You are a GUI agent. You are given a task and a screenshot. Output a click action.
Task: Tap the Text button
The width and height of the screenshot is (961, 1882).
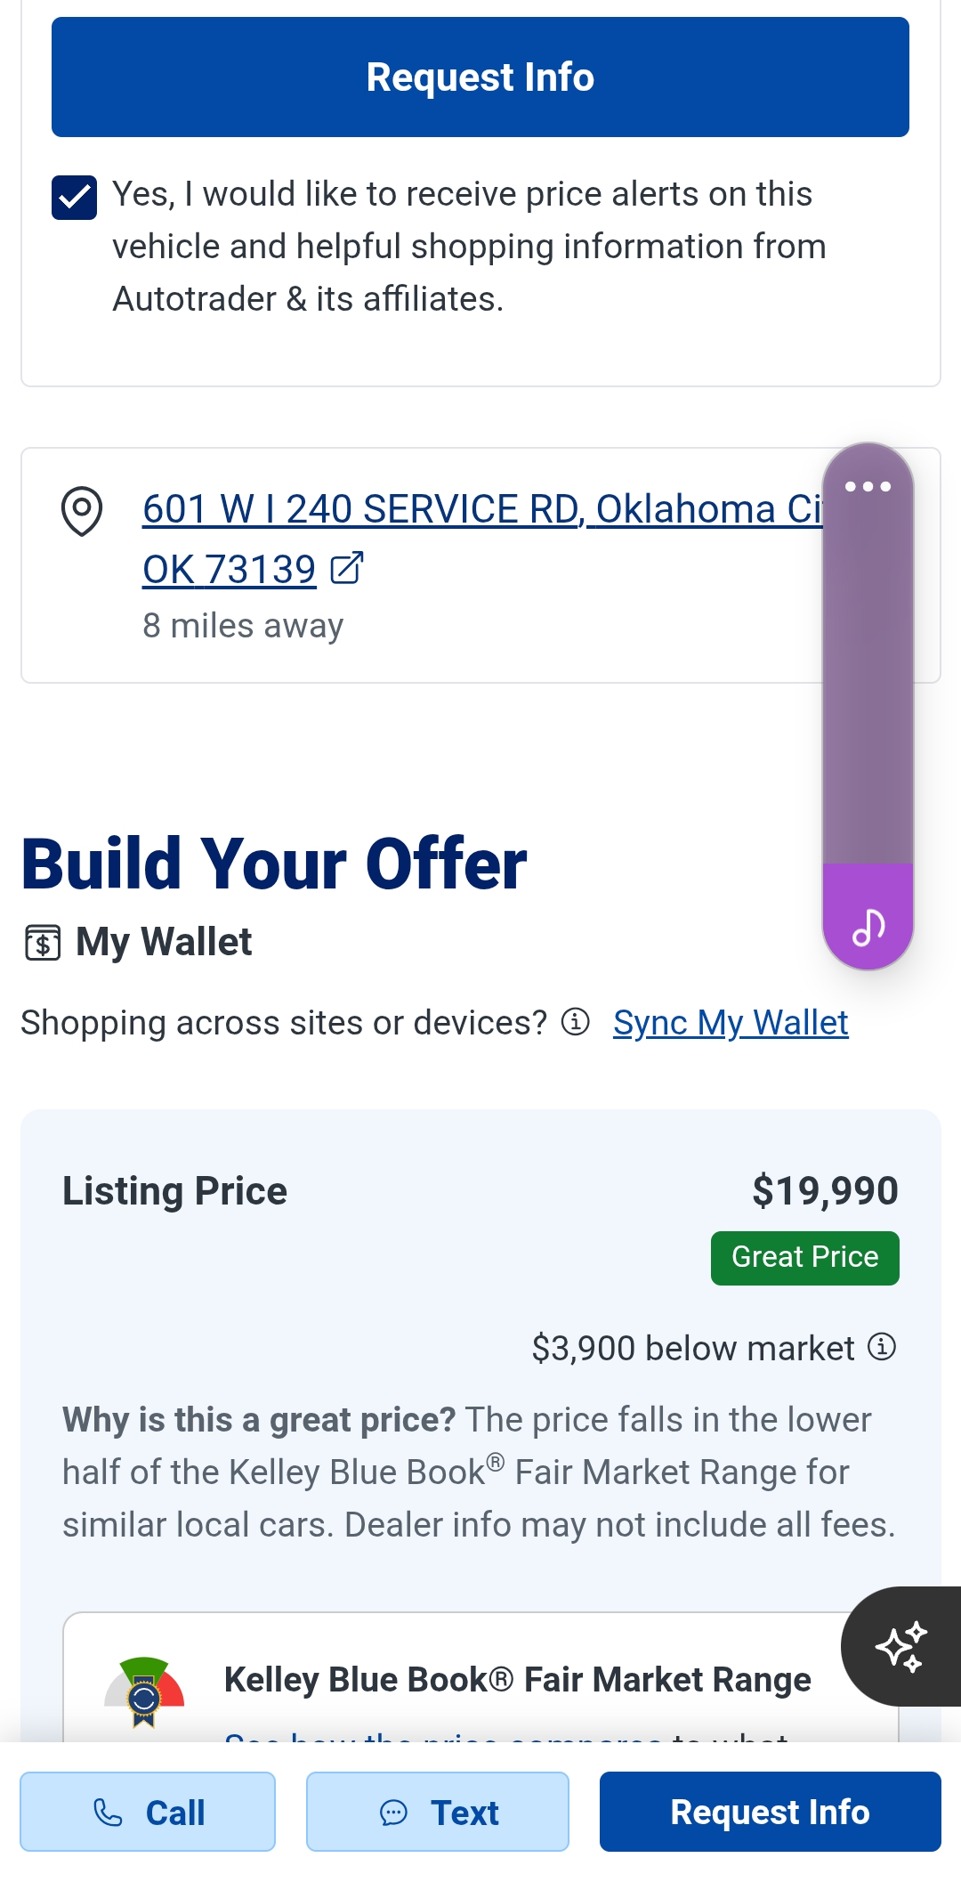(x=438, y=1812)
